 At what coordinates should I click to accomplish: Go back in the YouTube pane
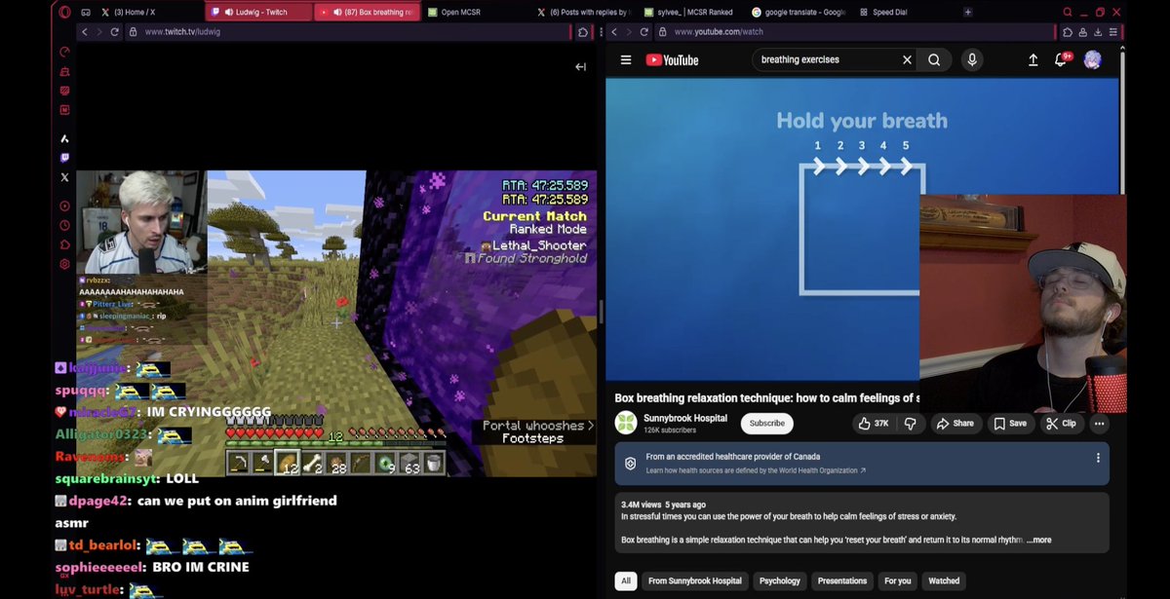pos(615,31)
